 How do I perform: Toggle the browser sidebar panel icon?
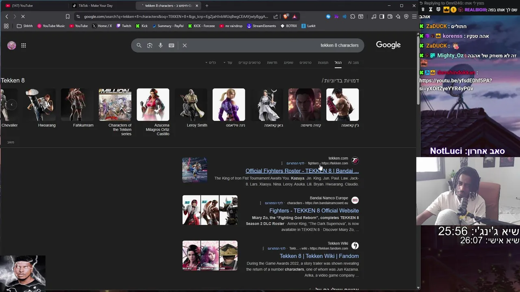382,17
